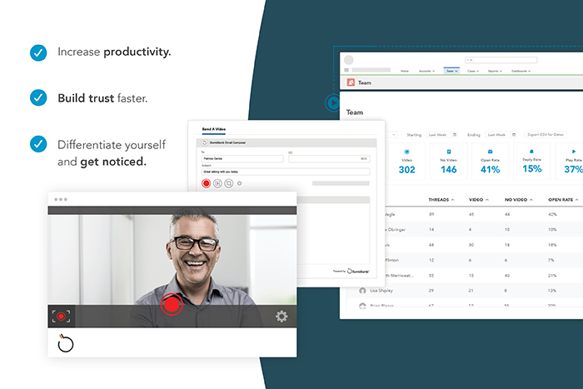Screen dimensions: 583x389
Task: Sort the table by VIDEO column
Action: pos(479,200)
